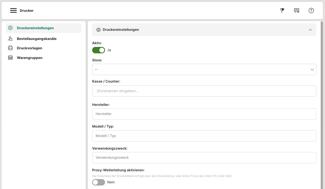The width and height of the screenshot is (325, 189).
Task: Open Warengruppen in the sidebar
Action: (x=30, y=58)
